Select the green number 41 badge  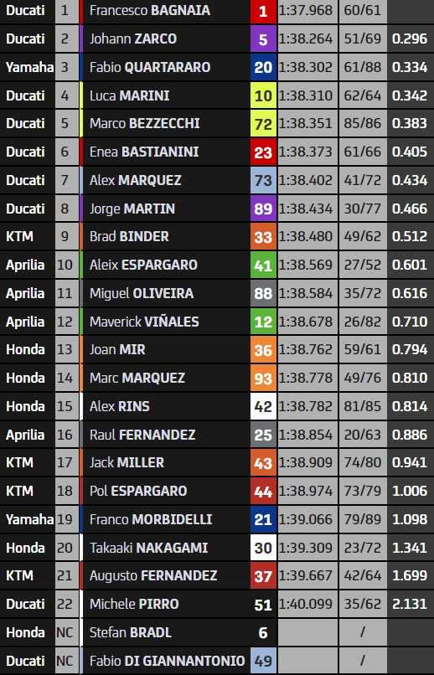click(263, 265)
